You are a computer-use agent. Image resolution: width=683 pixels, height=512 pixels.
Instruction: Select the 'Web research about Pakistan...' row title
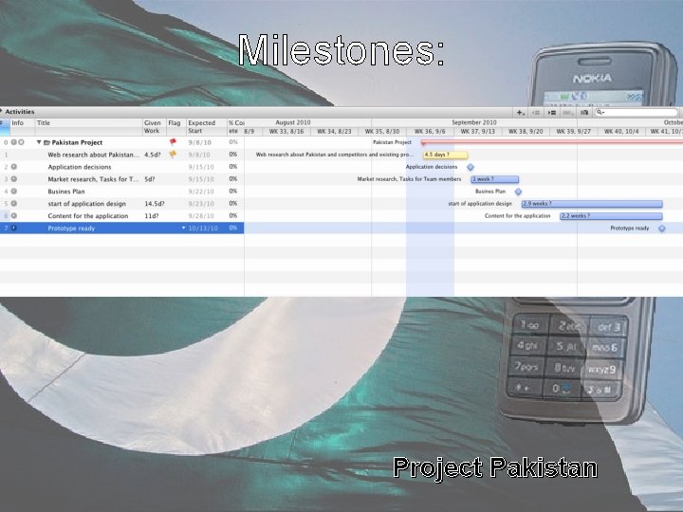94,155
